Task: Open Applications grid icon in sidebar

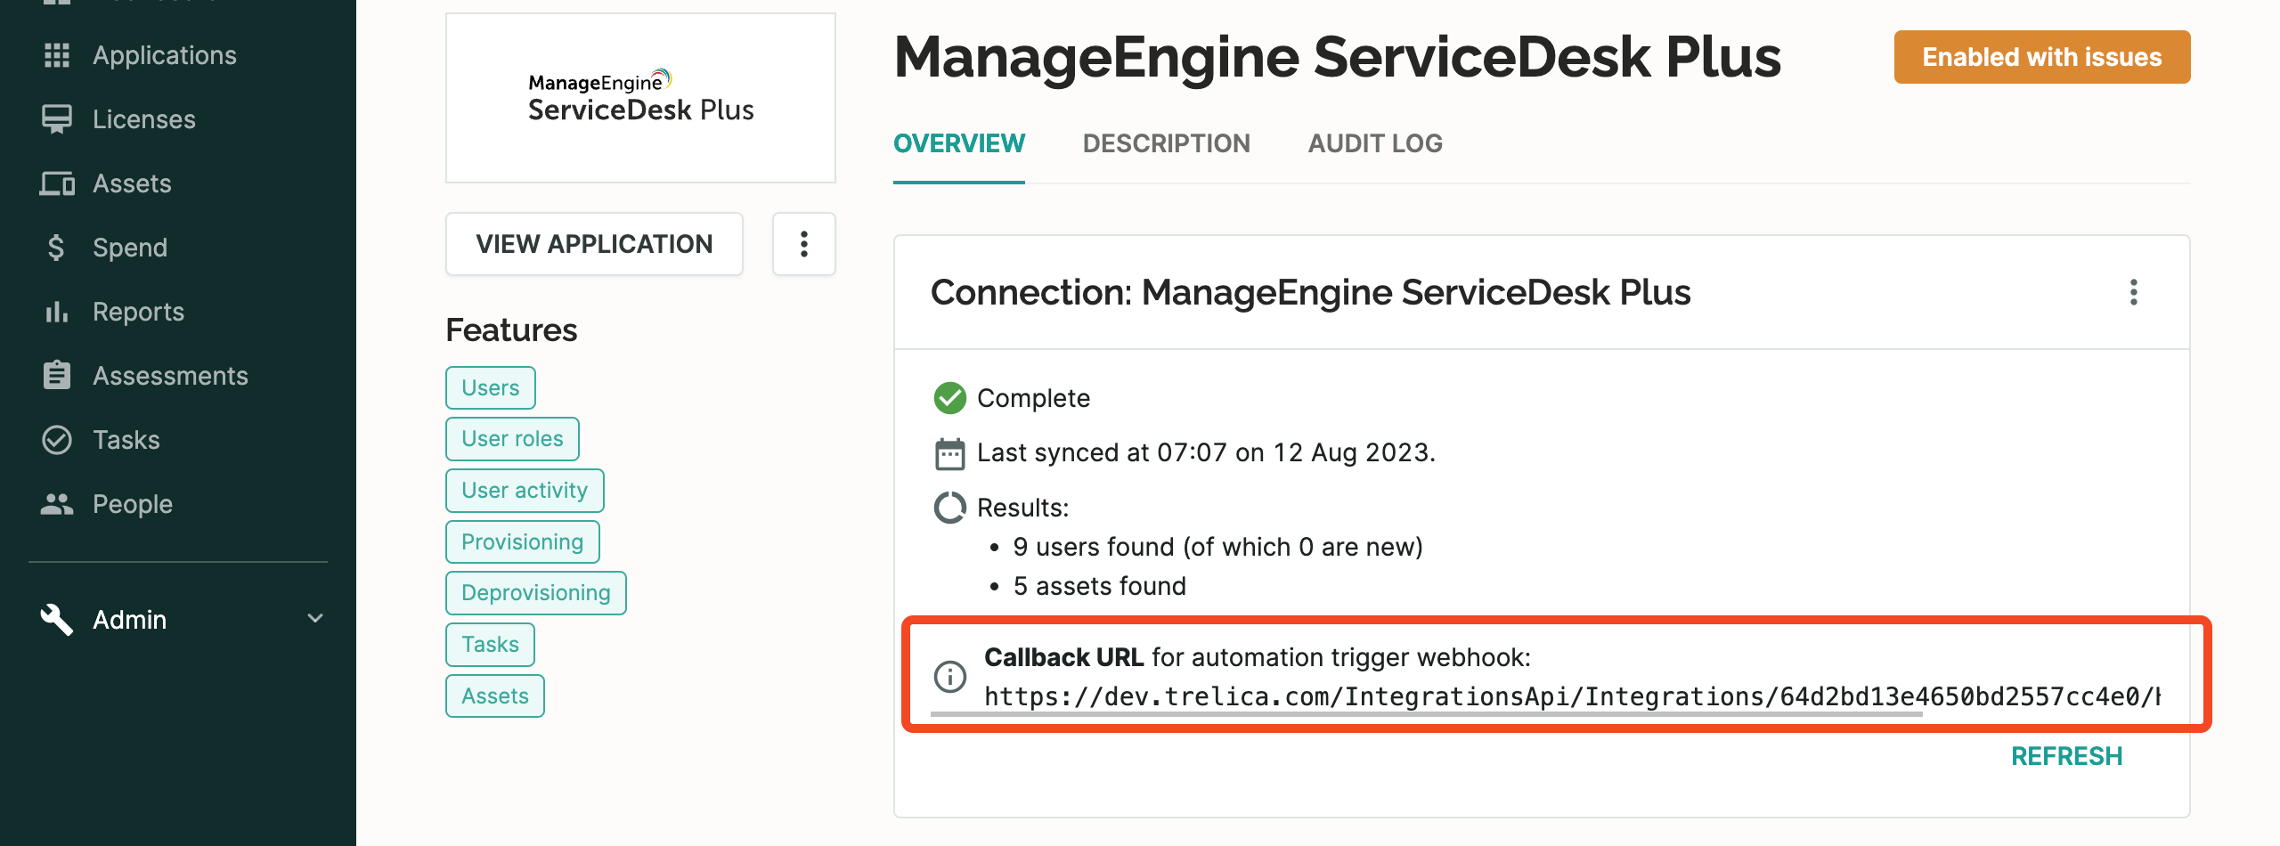Action: 57,55
